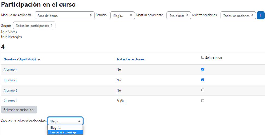Open the Alumno 4 profile link
This screenshot has width=265, height=135.
[10, 70]
